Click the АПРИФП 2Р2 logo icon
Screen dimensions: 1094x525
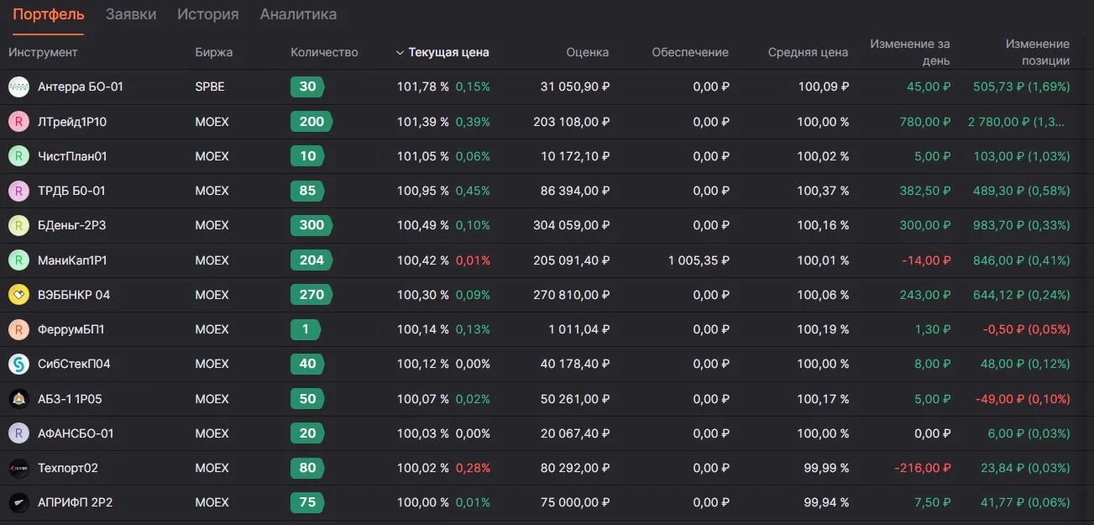(18, 502)
